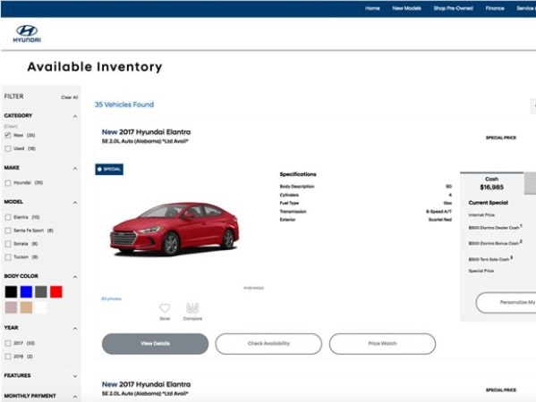Open the Finance menu
This screenshot has height=402, width=536.
click(495, 8)
